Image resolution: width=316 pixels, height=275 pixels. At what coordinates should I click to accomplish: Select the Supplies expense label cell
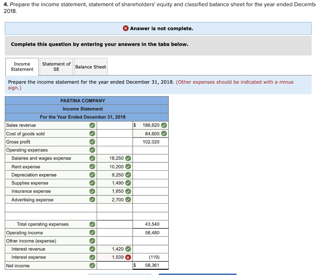(x=51, y=183)
